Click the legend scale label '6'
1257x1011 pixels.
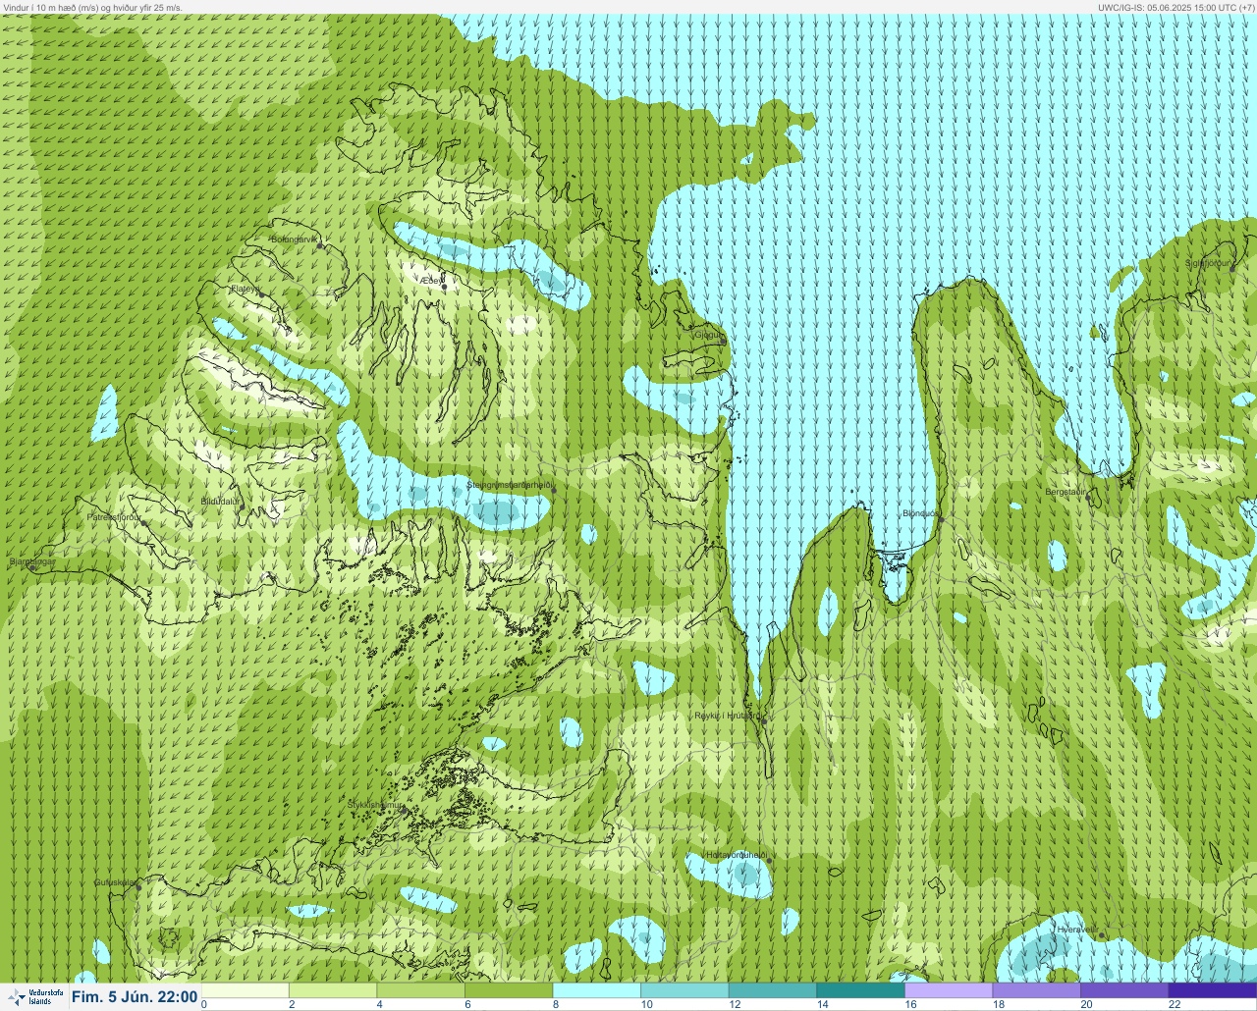point(467,1004)
